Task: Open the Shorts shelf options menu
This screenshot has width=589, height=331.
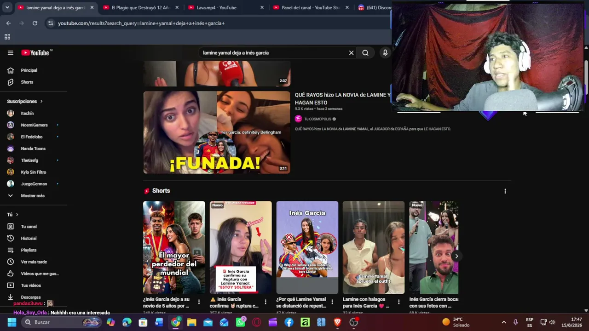Action: 505,191
